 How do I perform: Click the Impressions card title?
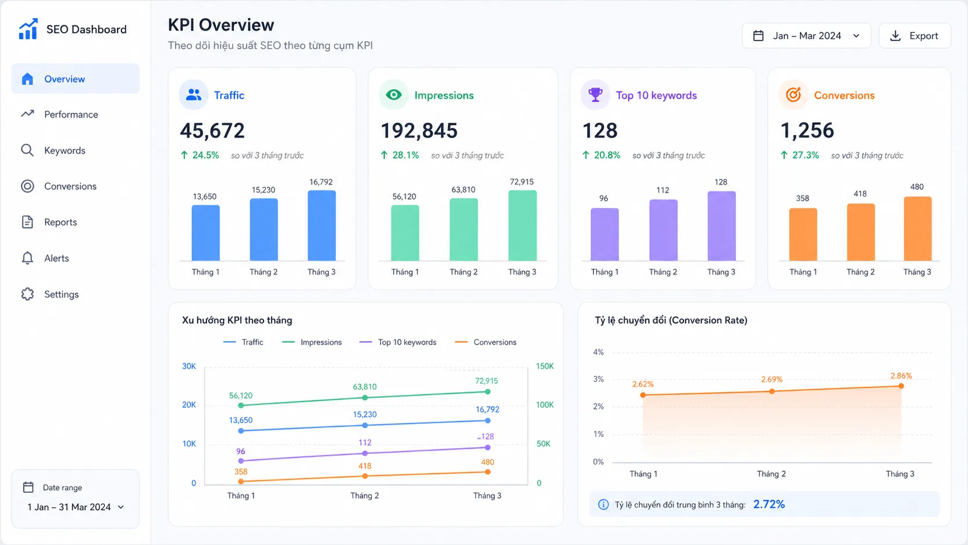pos(444,95)
